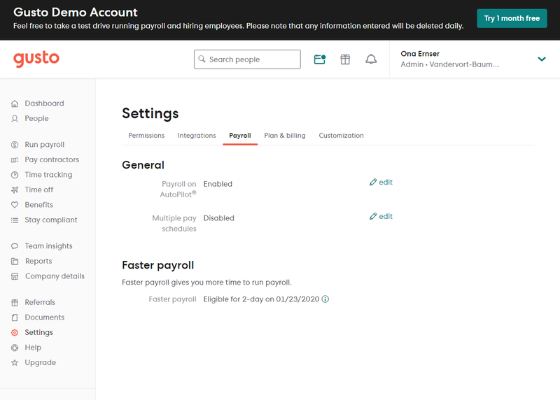Go to Stay compliant page

tap(51, 220)
